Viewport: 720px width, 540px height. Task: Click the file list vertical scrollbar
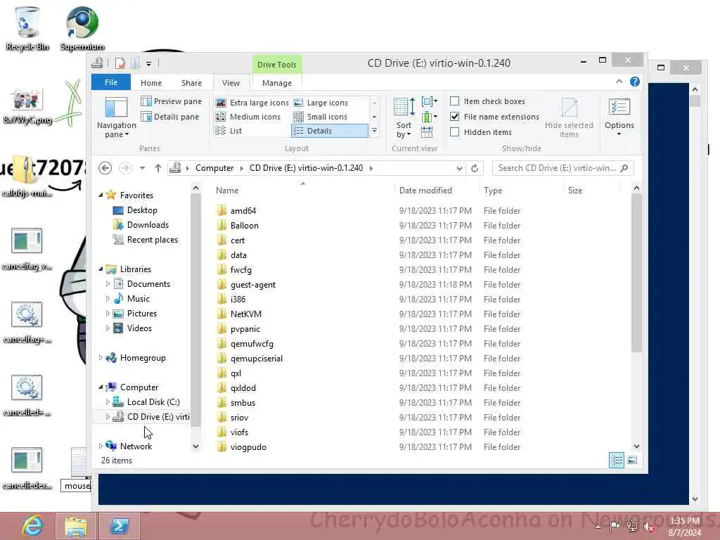[x=636, y=274]
